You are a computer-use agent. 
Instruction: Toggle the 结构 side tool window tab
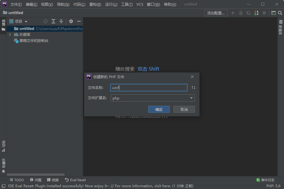coord(3,146)
